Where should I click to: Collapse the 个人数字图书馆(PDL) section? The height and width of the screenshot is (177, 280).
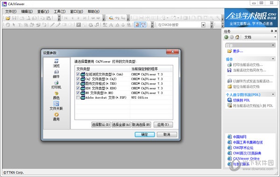[x=273, y=94]
